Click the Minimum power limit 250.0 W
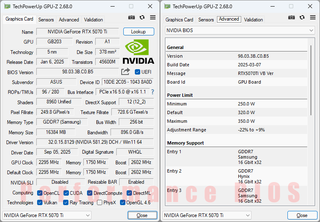 [x=246, y=104]
